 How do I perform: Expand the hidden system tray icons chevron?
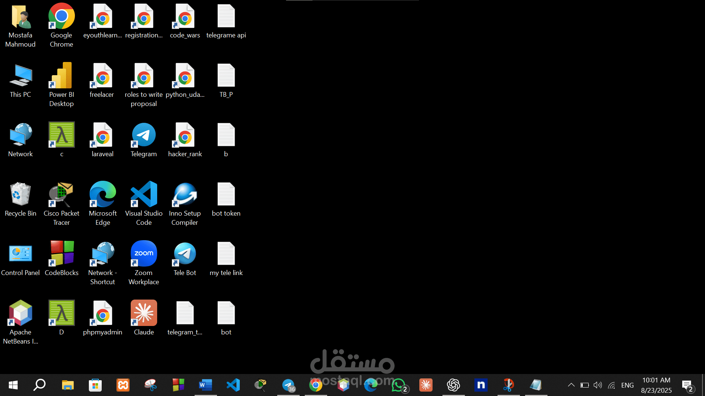point(571,385)
